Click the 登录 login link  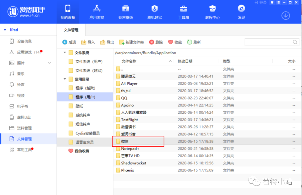pyautogui.click(x=261, y=3)
